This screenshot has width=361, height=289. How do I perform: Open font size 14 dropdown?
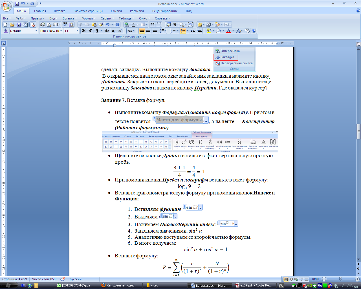point(77,31)
